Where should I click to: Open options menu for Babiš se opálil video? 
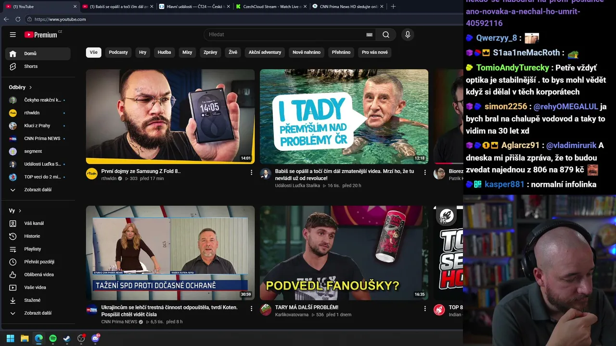[x=425, y=172]
